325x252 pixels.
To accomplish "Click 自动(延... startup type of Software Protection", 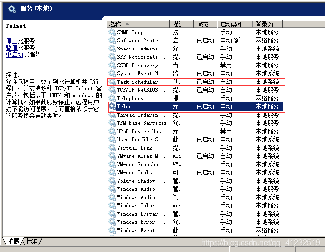I will pyautogui.click(x=234, y=40).
